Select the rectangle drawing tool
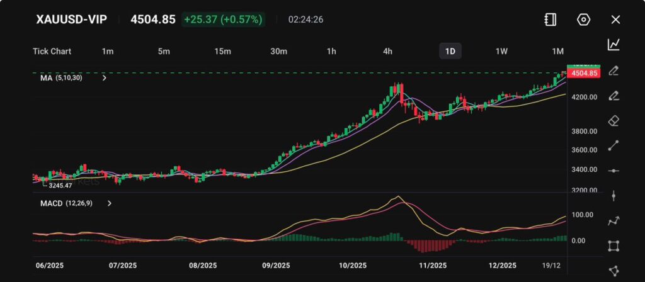The height and width of the screenshot is (282, 645). click(614, 246)
